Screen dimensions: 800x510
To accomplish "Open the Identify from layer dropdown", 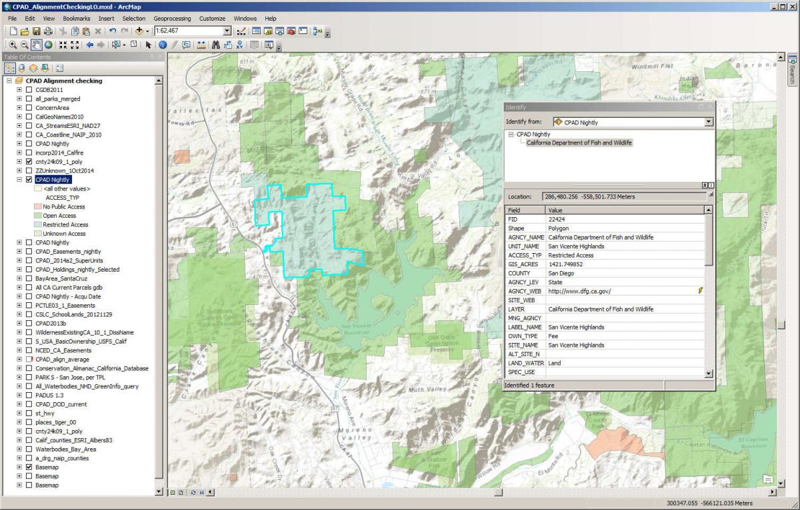I will point(709,123).
